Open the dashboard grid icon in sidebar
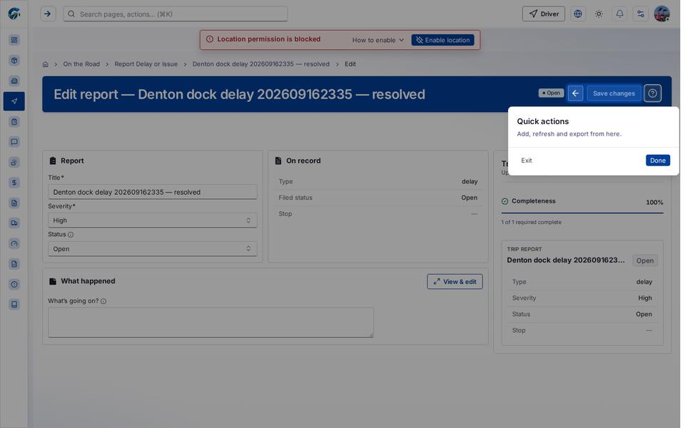The image size is (685, 428). pos(14,40)
